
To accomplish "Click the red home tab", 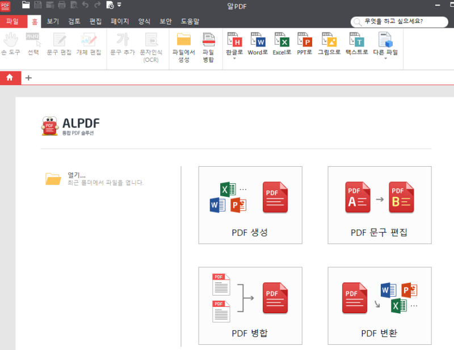I will 10,78.
